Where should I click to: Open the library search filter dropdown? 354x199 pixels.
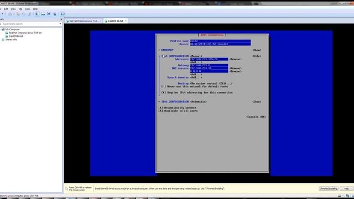tap(60, 24)
